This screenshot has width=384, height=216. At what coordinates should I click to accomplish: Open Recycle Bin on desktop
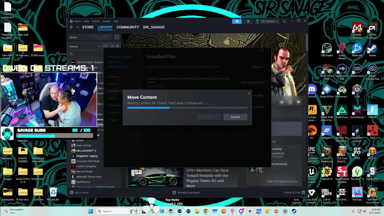click(53, 194)
